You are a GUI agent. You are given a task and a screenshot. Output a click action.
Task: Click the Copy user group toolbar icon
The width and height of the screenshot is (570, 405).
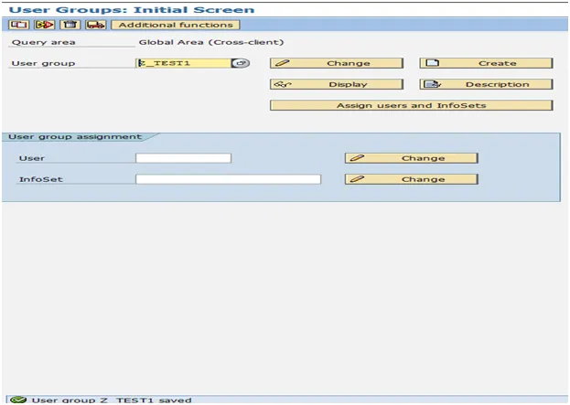click(x=16, y=25)
